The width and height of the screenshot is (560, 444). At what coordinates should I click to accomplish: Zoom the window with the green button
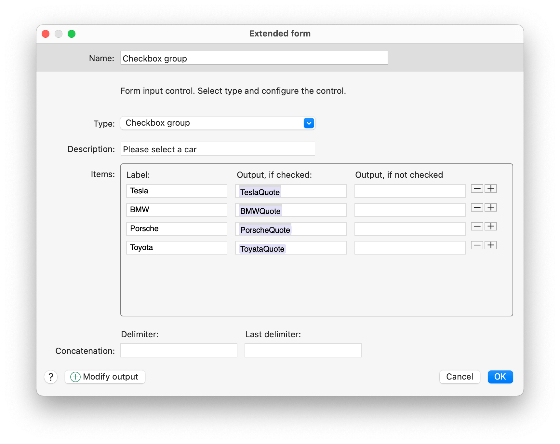[x=72, y=34]
